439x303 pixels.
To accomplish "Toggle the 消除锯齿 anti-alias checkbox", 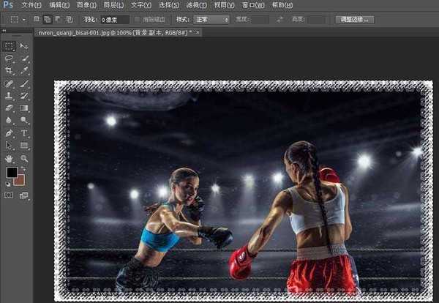I will pyautogui.click(x=138, y=19).
